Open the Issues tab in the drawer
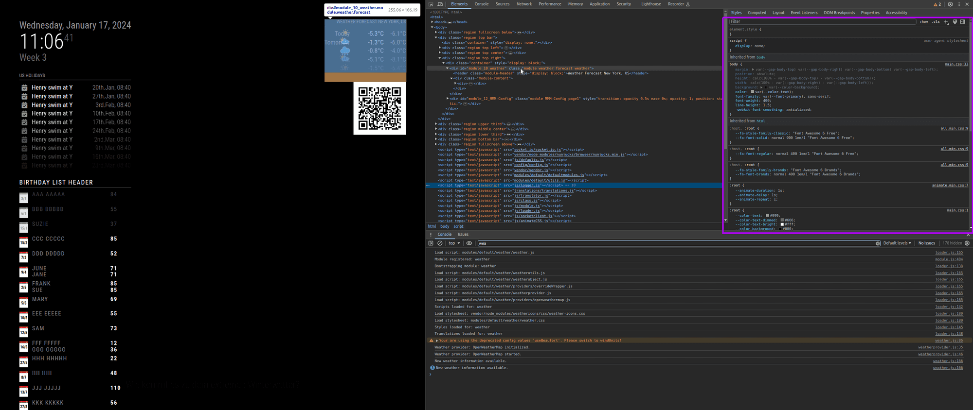The width and height of the screenshot is (973, 410). [463, 234]
